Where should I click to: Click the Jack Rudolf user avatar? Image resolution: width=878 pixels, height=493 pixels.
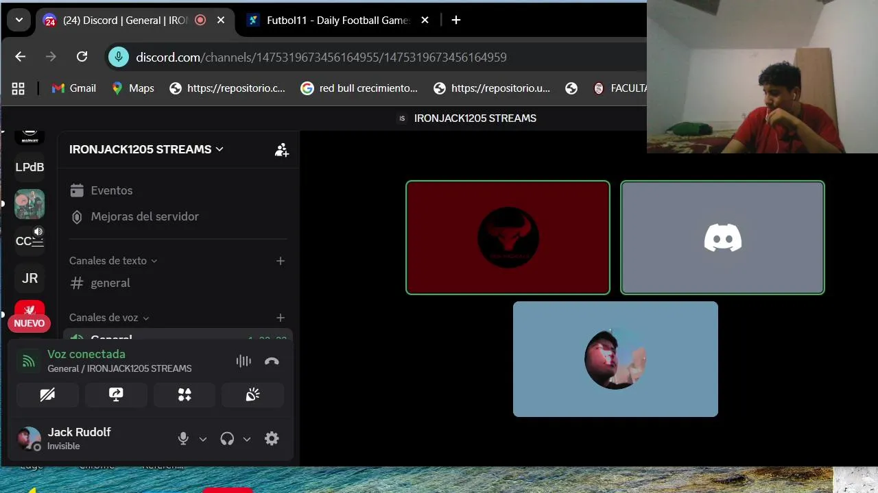[x=29, y=439]
